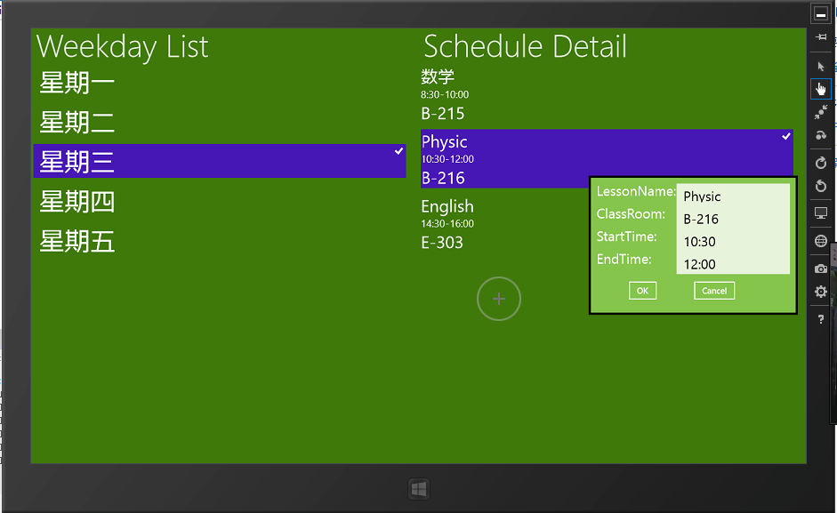Image resolution: width=837 pixels, height=513 pixels.
Task: Toggle simulator always-on-top pin
Action: click(x=820, y=36)
